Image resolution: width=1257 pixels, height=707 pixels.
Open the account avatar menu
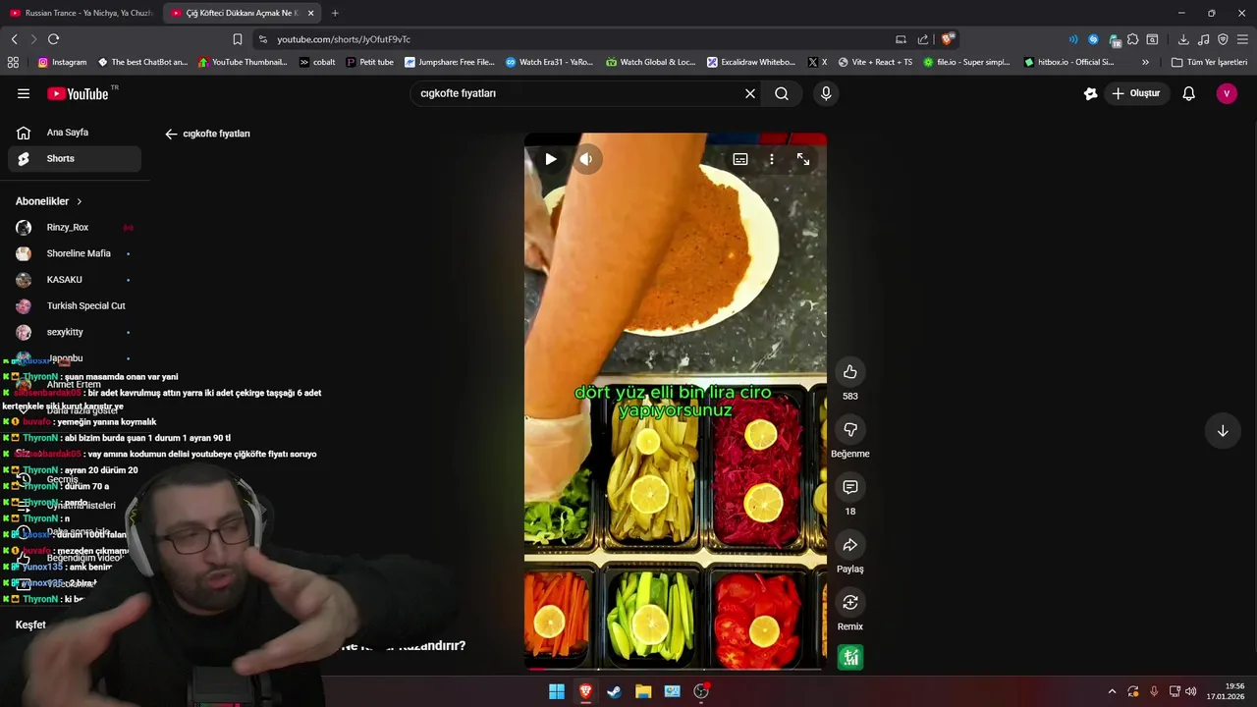1227,93
